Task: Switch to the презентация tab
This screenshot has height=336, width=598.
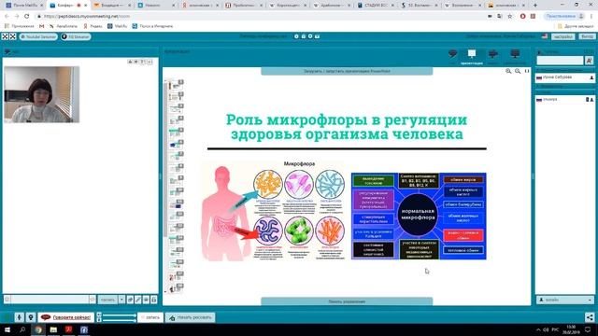Action: (x=472, y=56)
